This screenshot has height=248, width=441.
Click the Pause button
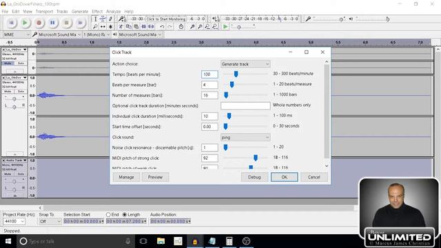coord(52,23)
